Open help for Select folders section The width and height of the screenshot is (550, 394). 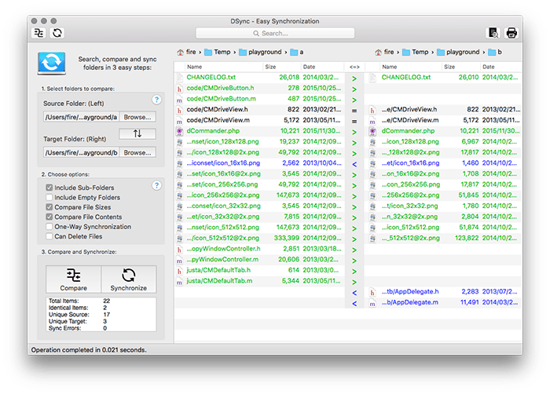tap(157, 100)
